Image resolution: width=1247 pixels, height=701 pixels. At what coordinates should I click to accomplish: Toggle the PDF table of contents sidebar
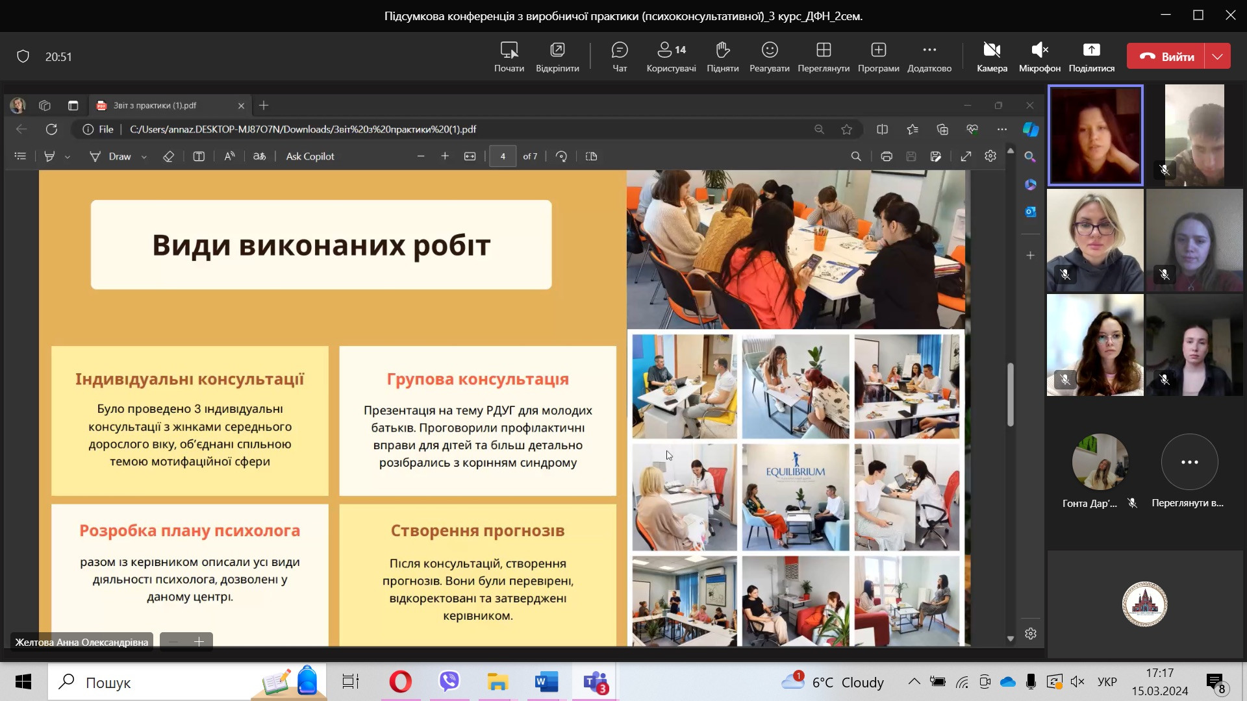pyautogui.click(x=20, y=156)
